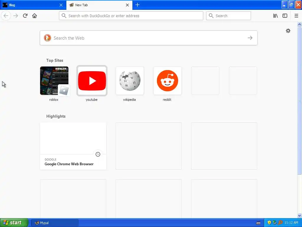Click the Highlights section heading
The width and height of the screenshot is (302, 227).
pos(56,116)
